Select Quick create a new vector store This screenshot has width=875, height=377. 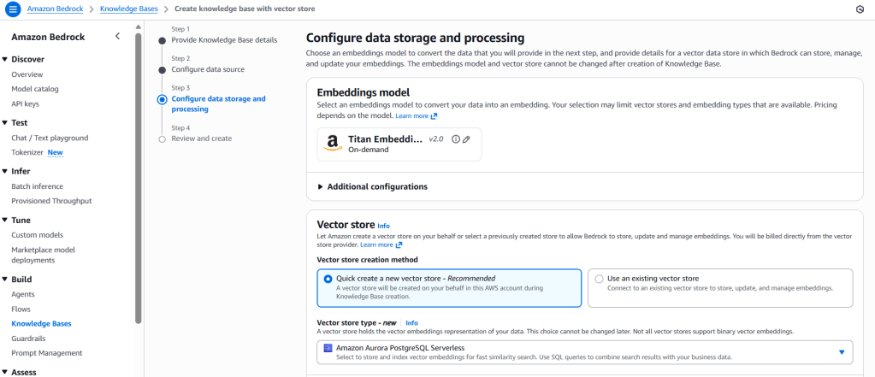click(328, 279)
